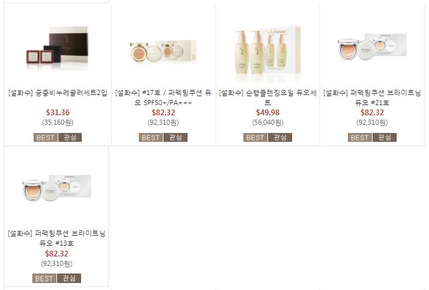
Task: Open 궁중비누레귤러세트2입 soap set image
Action: (x=58, y=48)
